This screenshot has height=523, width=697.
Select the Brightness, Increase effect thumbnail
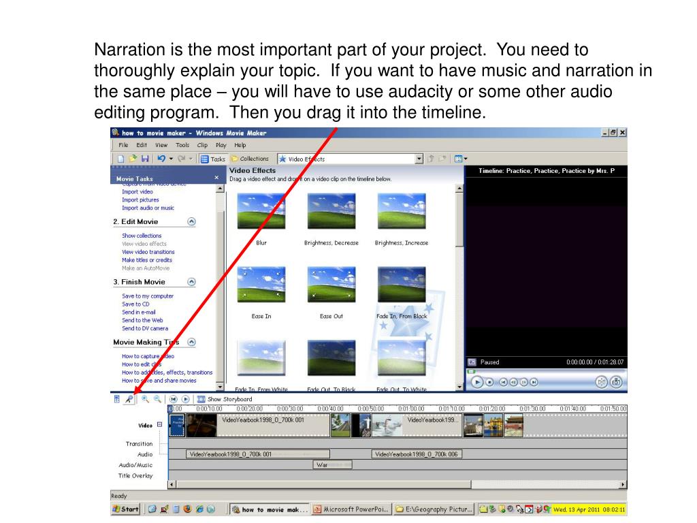[x=402, y=211]
